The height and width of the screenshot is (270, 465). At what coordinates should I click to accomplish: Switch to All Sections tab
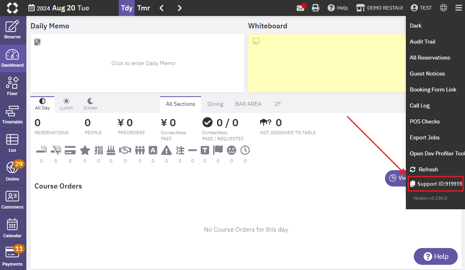(x=180, y=104)
